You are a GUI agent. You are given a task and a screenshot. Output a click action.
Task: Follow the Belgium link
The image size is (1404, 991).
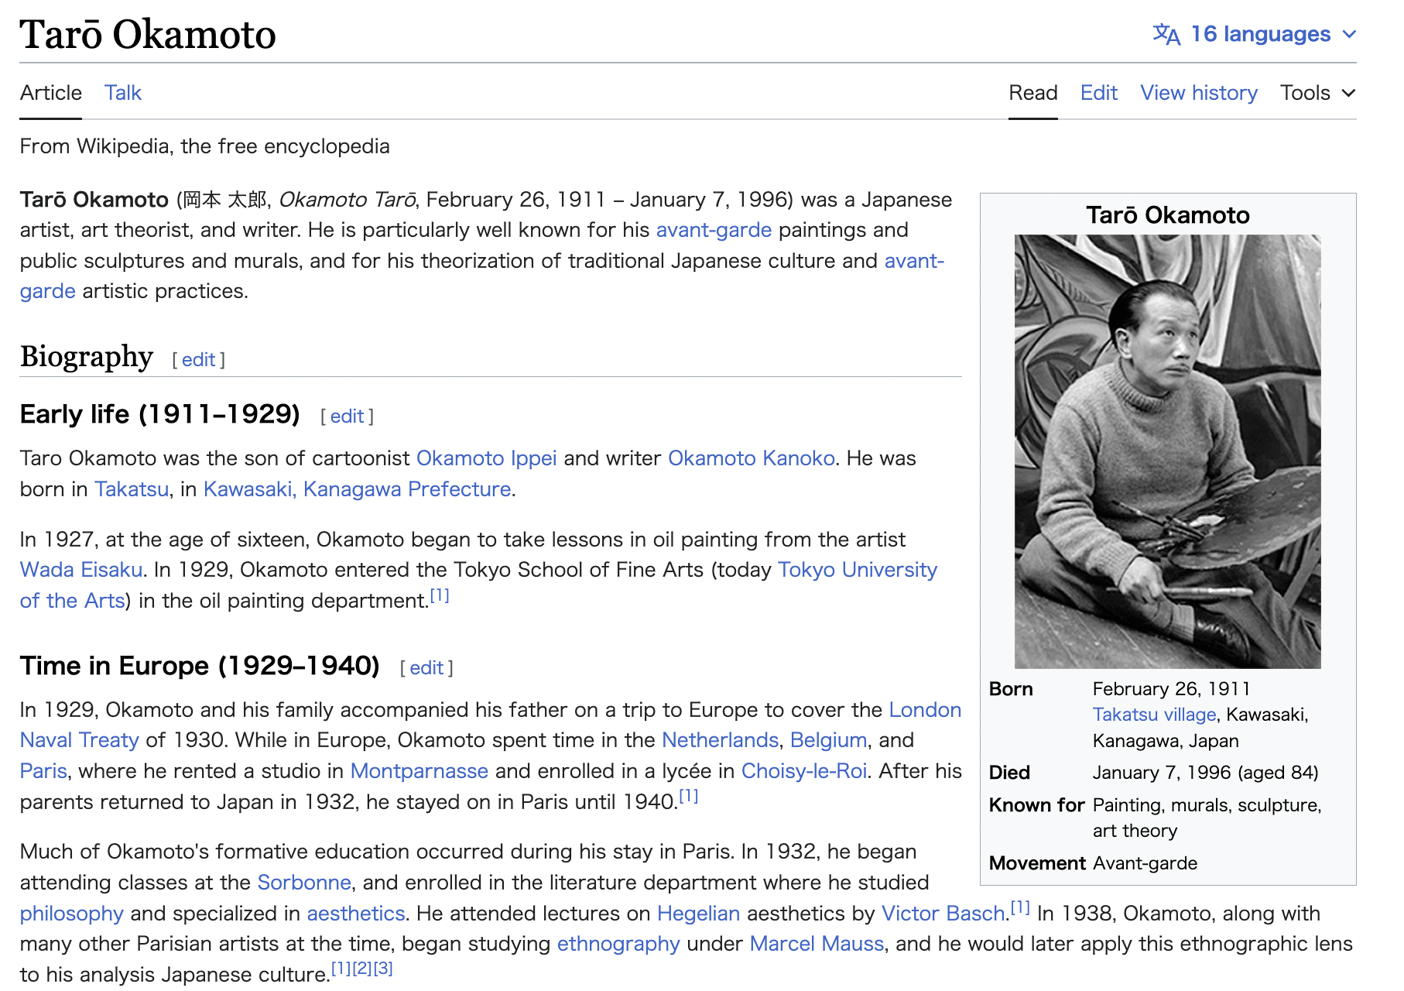pos(828,740)
